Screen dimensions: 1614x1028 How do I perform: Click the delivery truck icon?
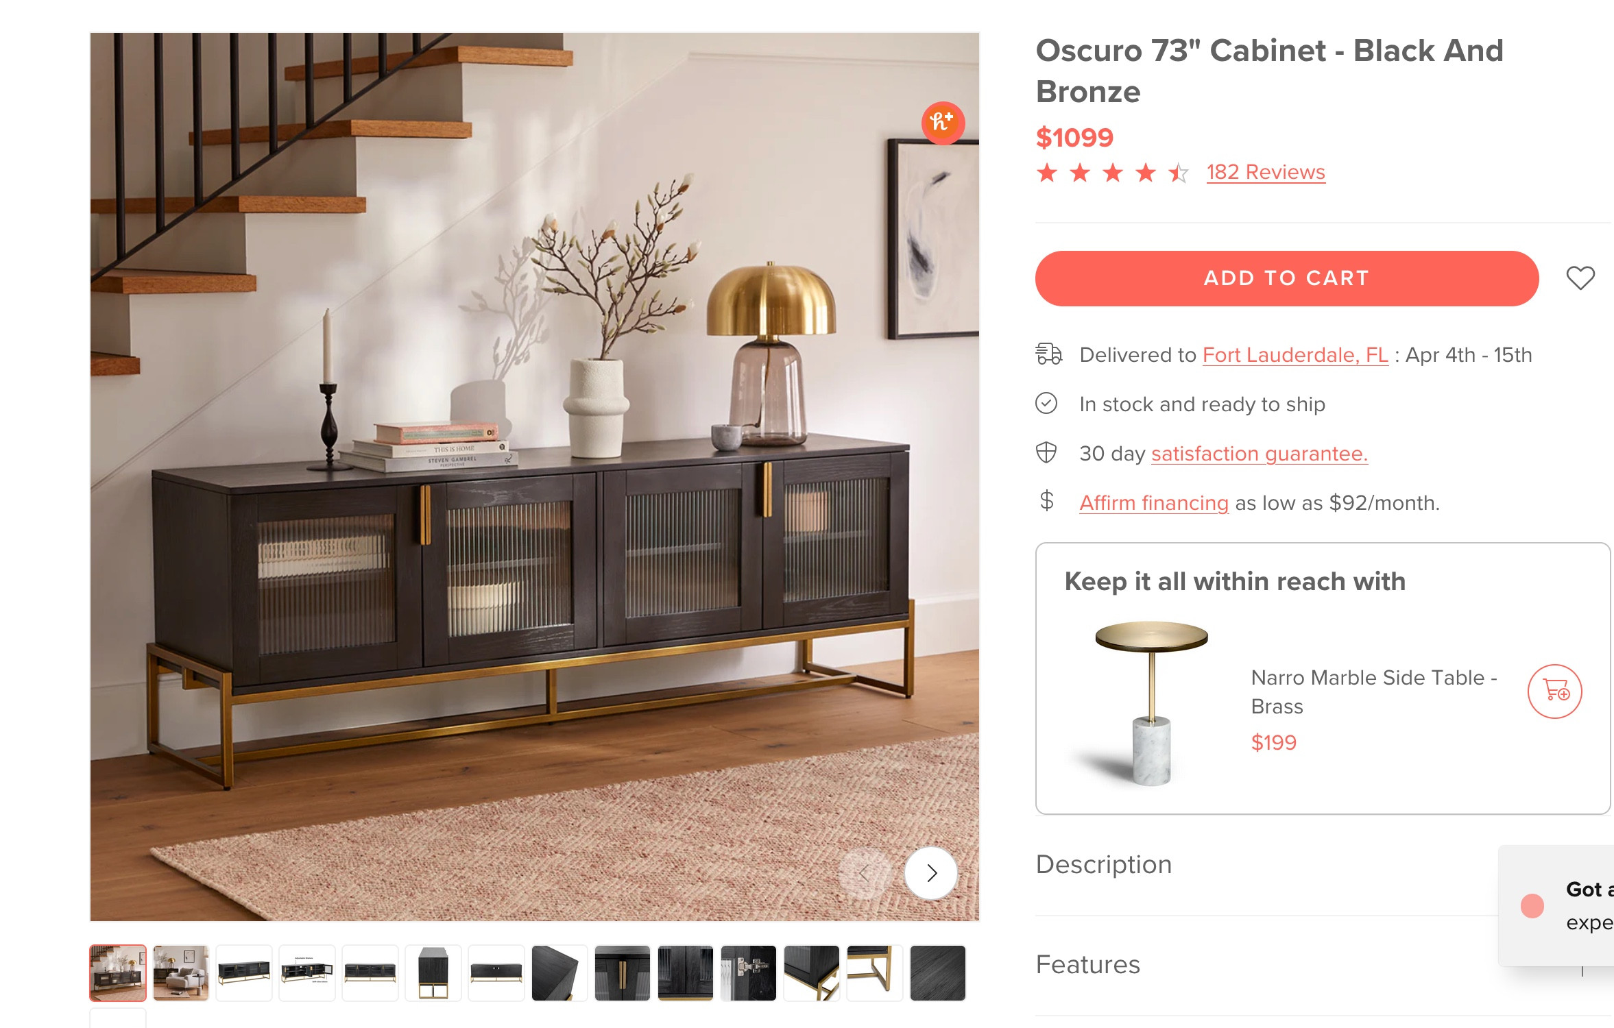click(x=1048, y=354)
